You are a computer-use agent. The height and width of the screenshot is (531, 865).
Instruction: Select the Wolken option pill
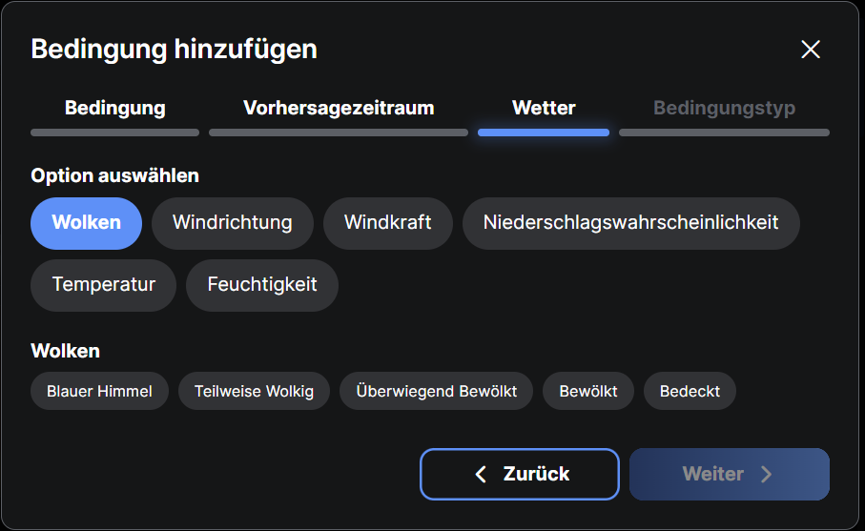coord(86,223)
